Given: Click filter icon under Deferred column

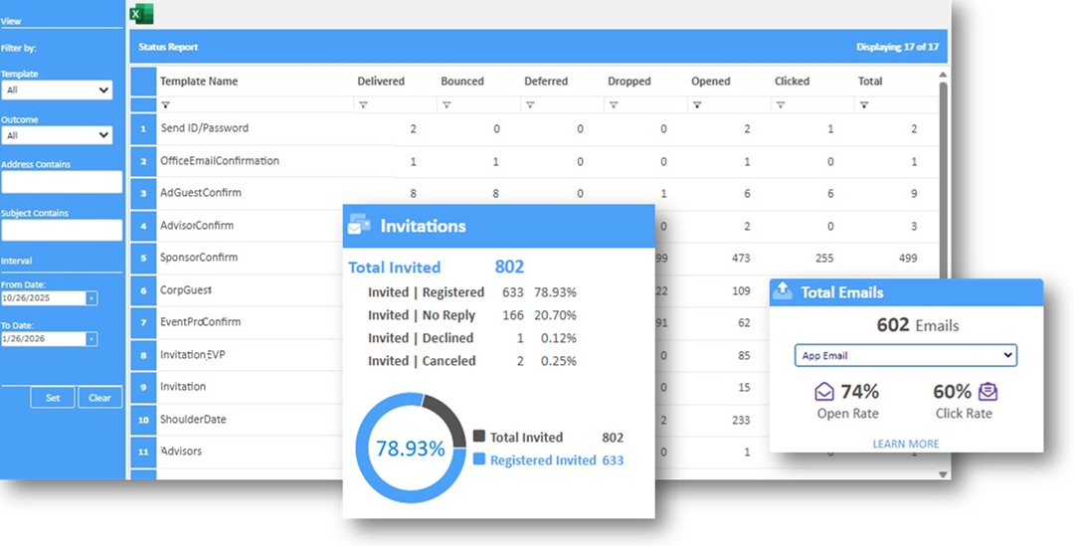Looking at the screenshot, I should tap(530, 104).
